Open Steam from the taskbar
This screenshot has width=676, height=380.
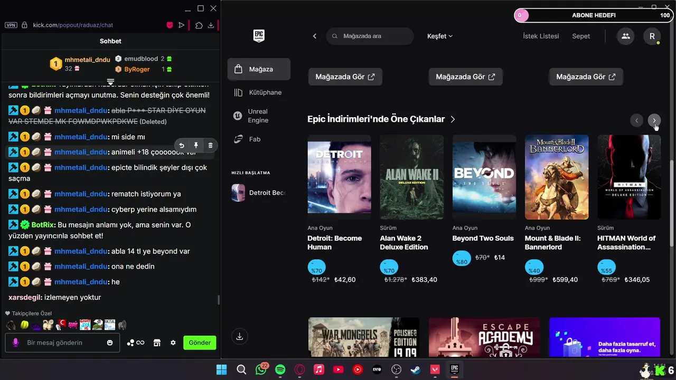[416, 370]
